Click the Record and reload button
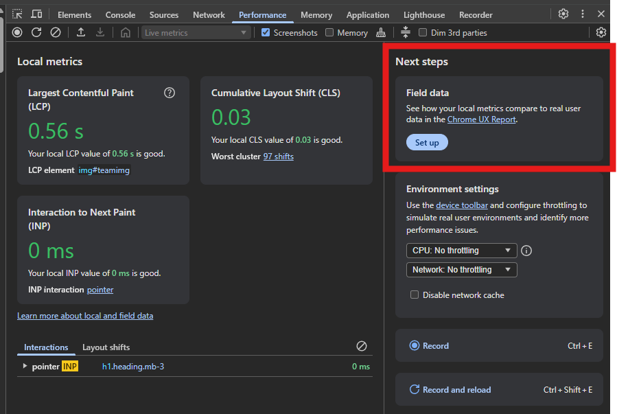The image size is (617, 414). coord(456,390)
